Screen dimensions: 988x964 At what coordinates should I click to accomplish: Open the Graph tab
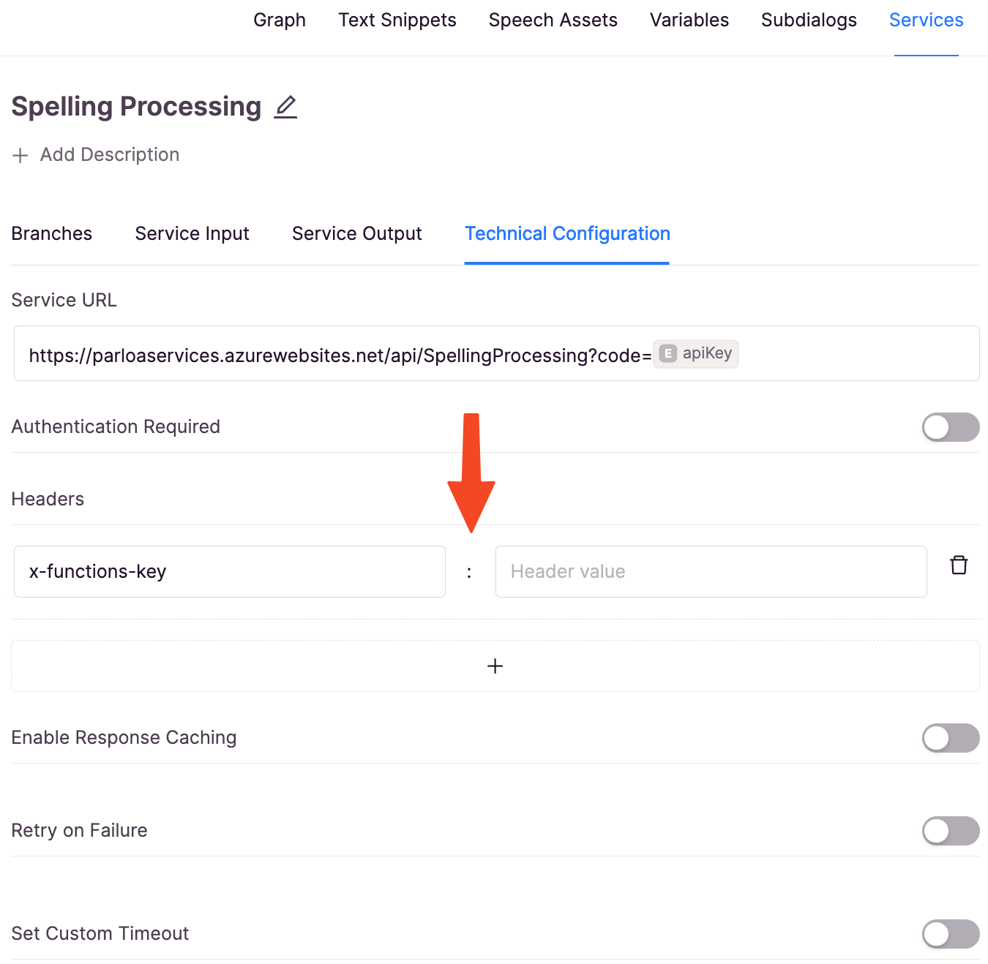click(x=280, y=20)
